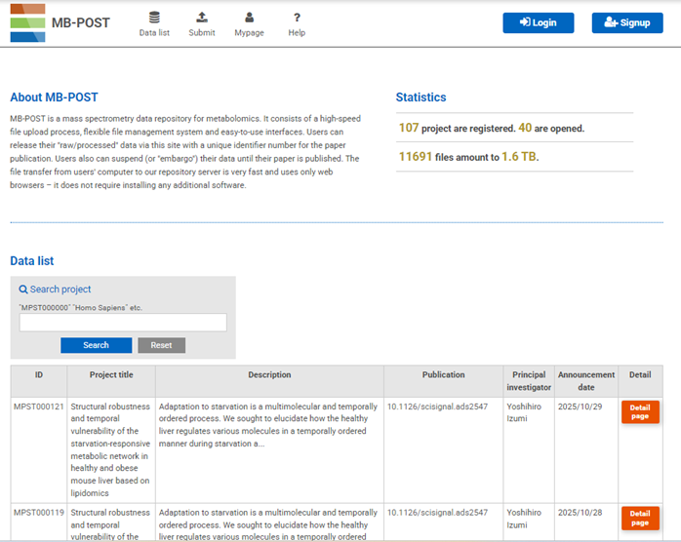Screen dimensions: 681x542
Task: Open Detail page for MPST000119
Action: pyautogui.click(x=640, y=518)
